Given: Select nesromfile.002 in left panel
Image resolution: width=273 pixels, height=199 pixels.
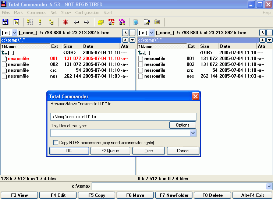Looking at the screenshot, I should pos(68,64).
